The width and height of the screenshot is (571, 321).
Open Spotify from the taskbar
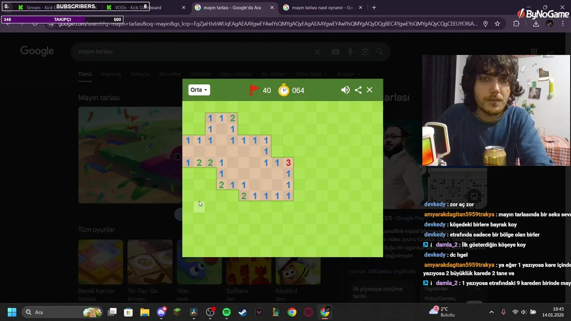pyautogui.click(x=226, y=312)
